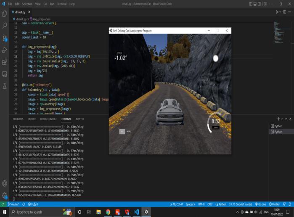Viewport: 294px width, 217px height.
Task: Open the Help menu
Action: point(72,4)
